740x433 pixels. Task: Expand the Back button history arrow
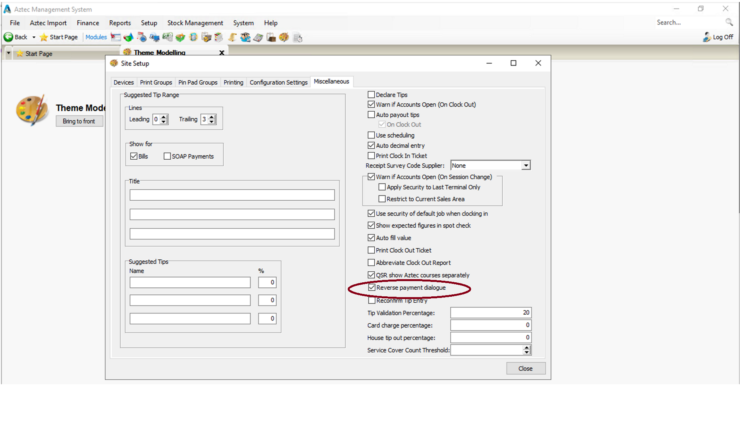[x=34, y=37]
